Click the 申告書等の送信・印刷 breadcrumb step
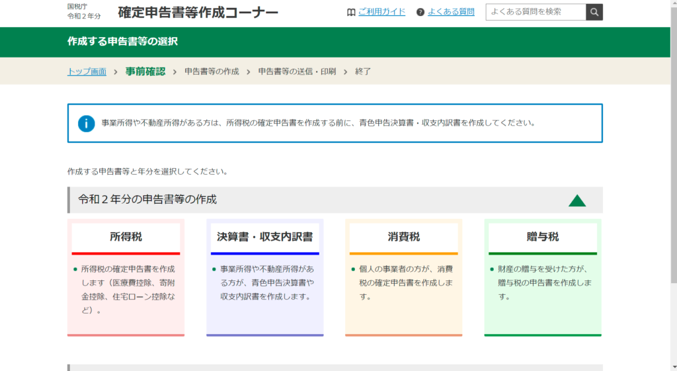The height and width of the screenshot is (371, 677). (297, 71)
